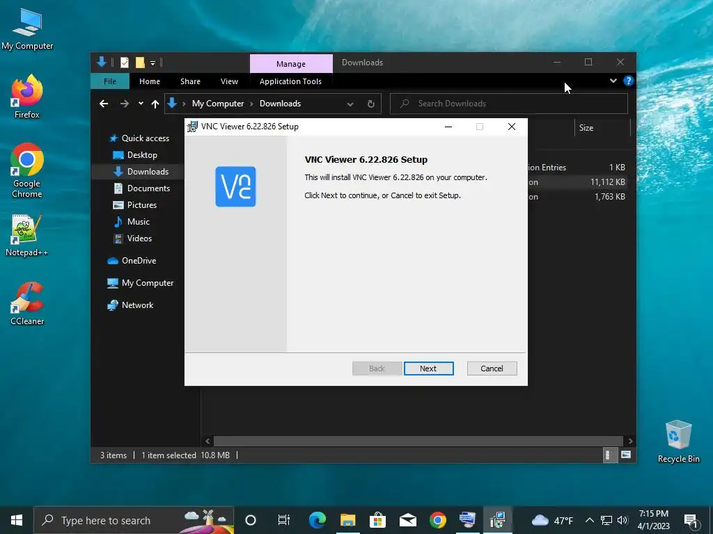Open the My Computer desktop icon
The width and height of the screenshot is (713, 534).
[27, 28]
